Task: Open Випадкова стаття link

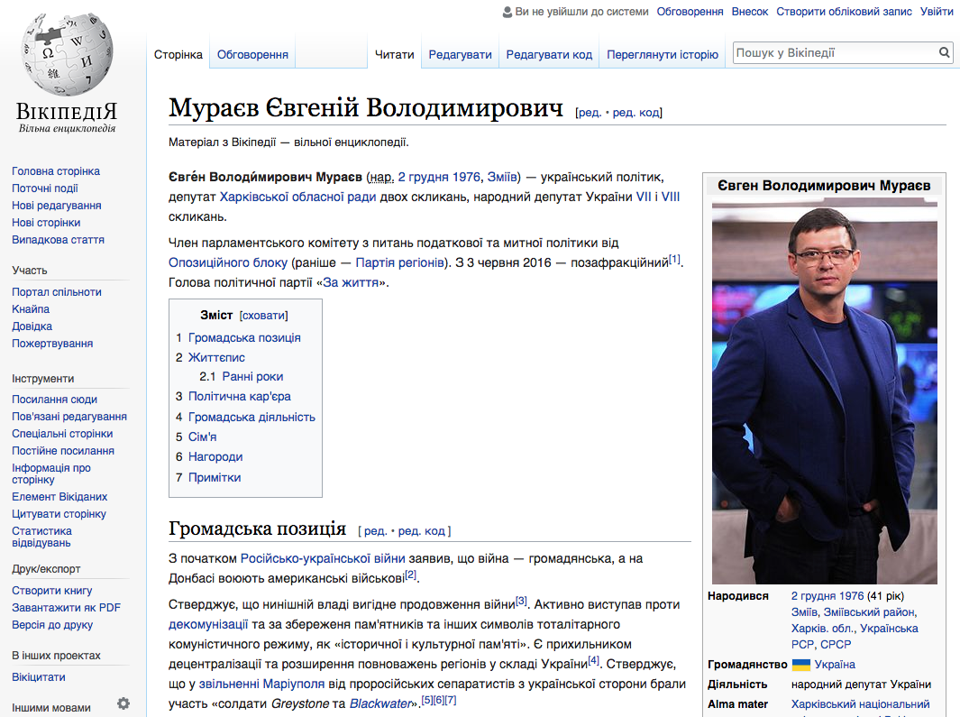Action: tap(59, 240)
